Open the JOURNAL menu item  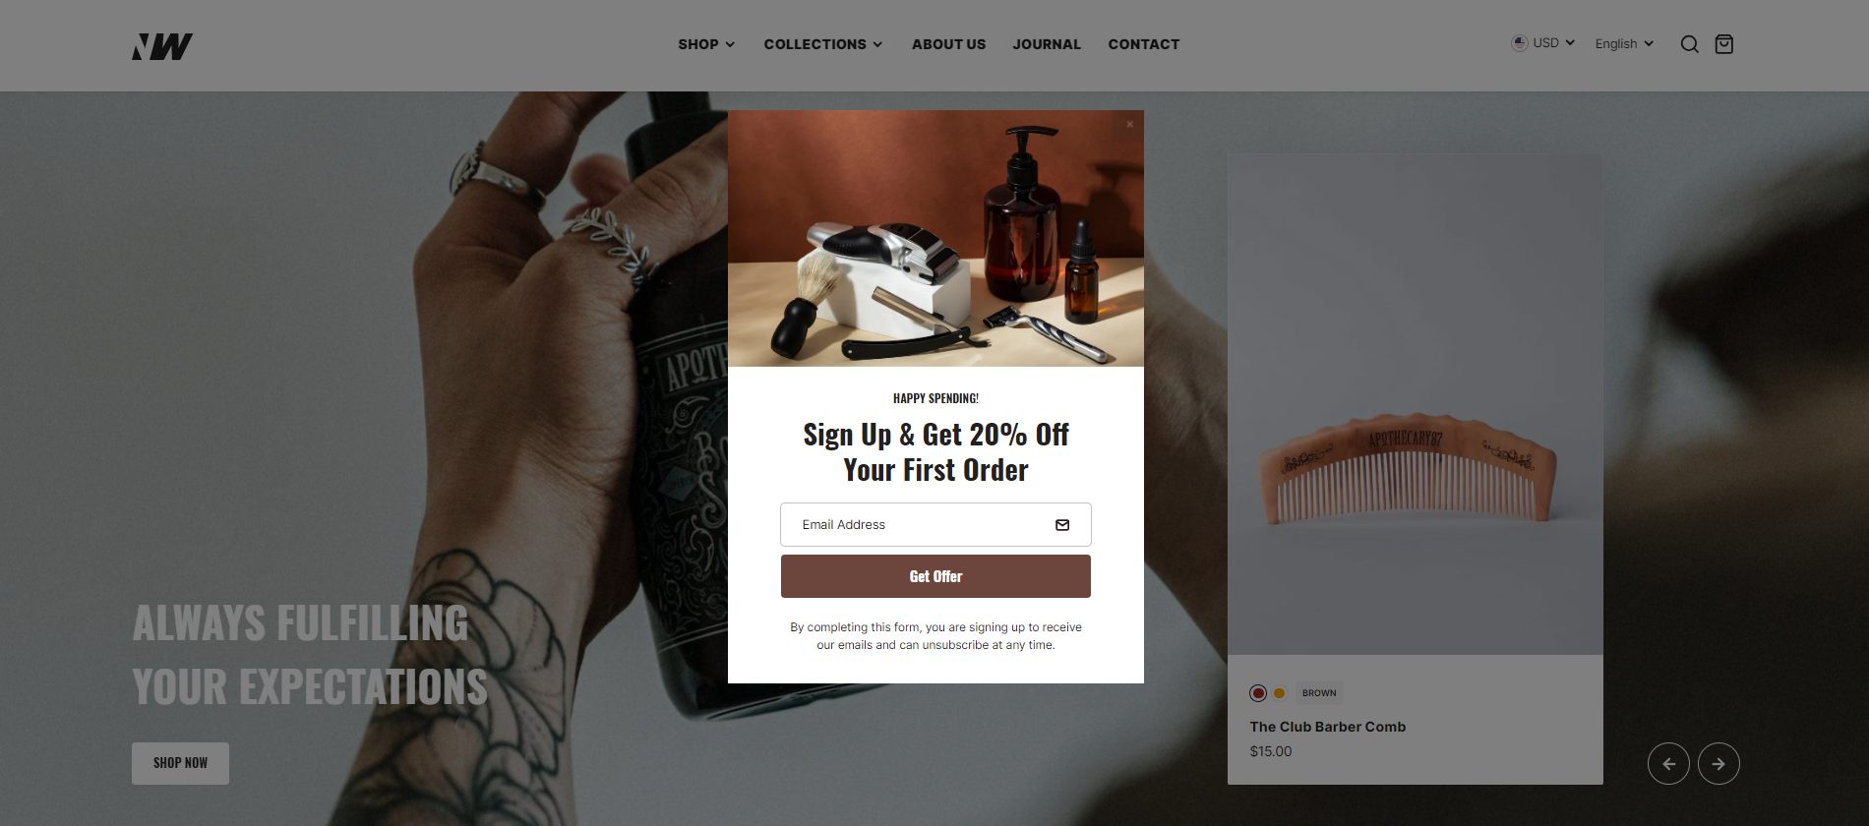[1047, 44]
